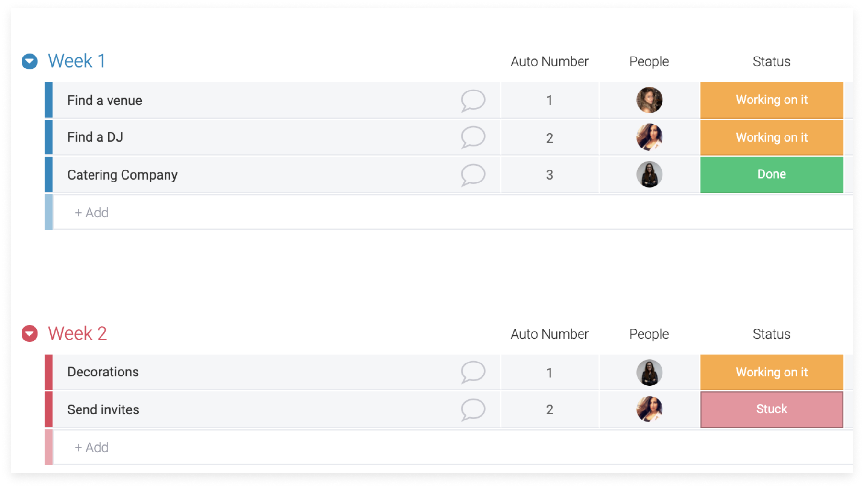Open comments for Catering Company

(473, 175)
